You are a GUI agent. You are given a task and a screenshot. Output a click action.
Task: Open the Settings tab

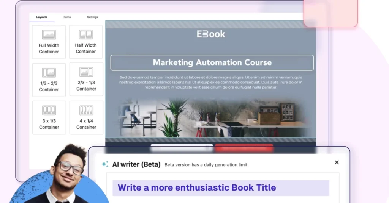coord(92,17)
